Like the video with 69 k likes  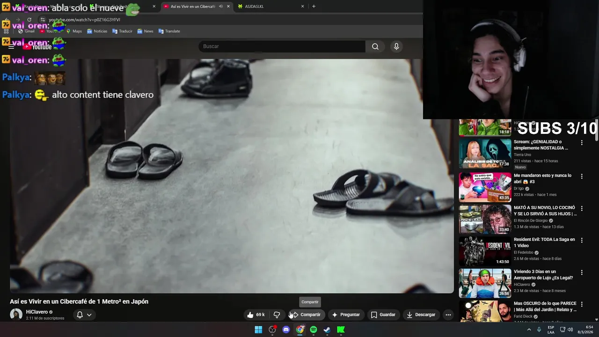256,315
